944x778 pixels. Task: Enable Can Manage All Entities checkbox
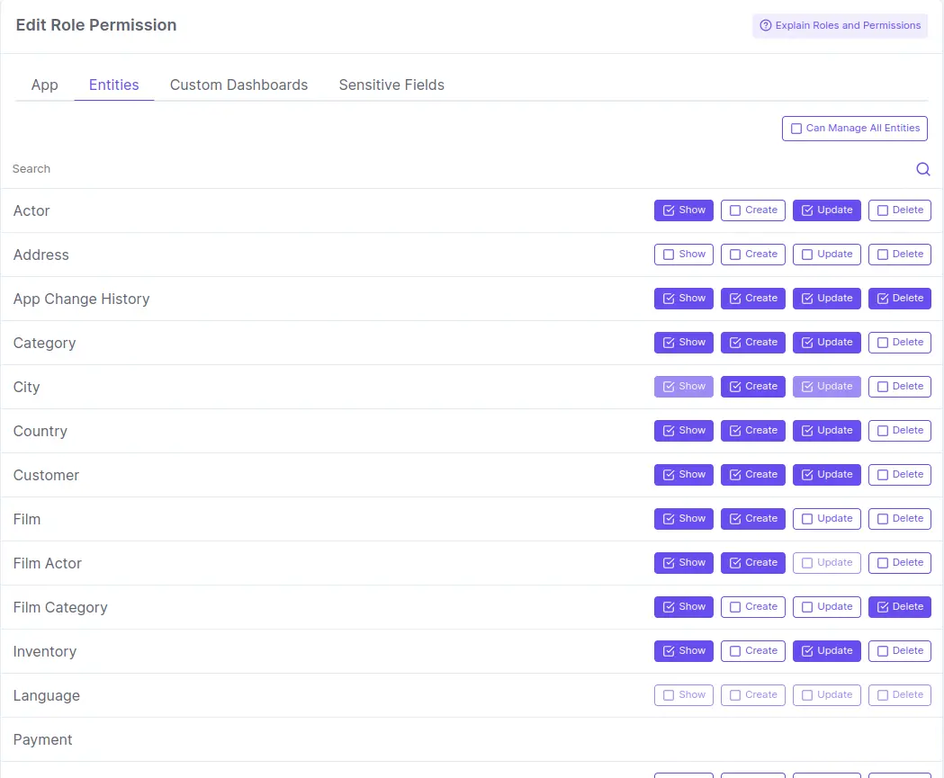[854, 129]
